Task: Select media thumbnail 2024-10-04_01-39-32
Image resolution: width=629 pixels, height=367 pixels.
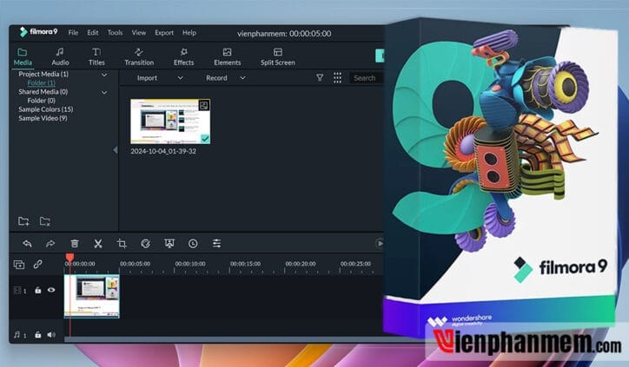Action: [170, 121]
